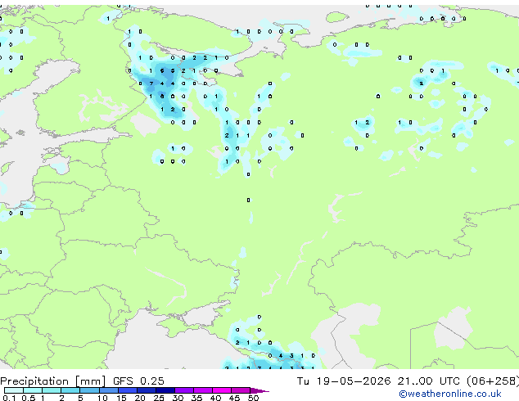Click the time "21..00 UTC"
The image size is (519, 401).
click(x=429, y=381)
